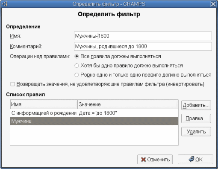Click empty area of the rules list
Viewport: 218px width, 169px height.
click(94, 135)
